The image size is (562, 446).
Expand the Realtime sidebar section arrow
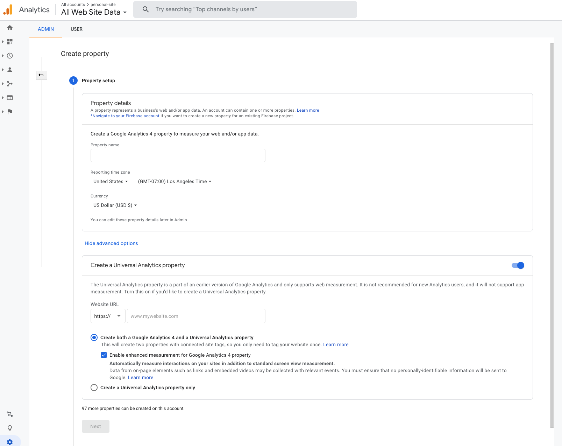pos(3,56)
